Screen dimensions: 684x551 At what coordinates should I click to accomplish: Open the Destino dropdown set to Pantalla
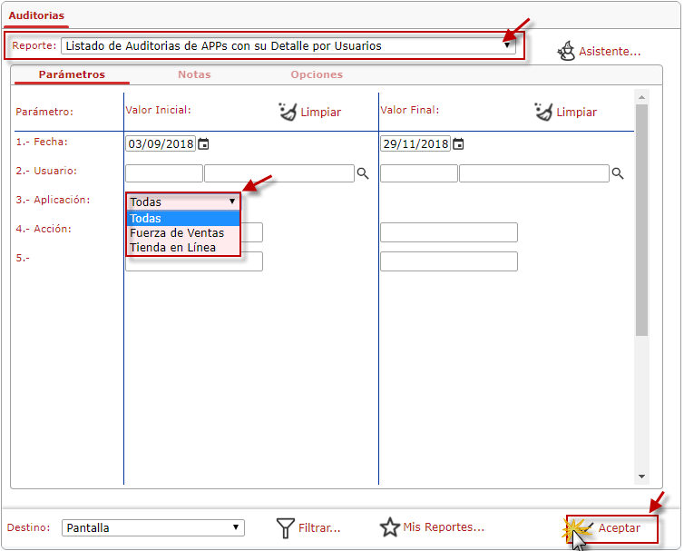tap(153, 527)
